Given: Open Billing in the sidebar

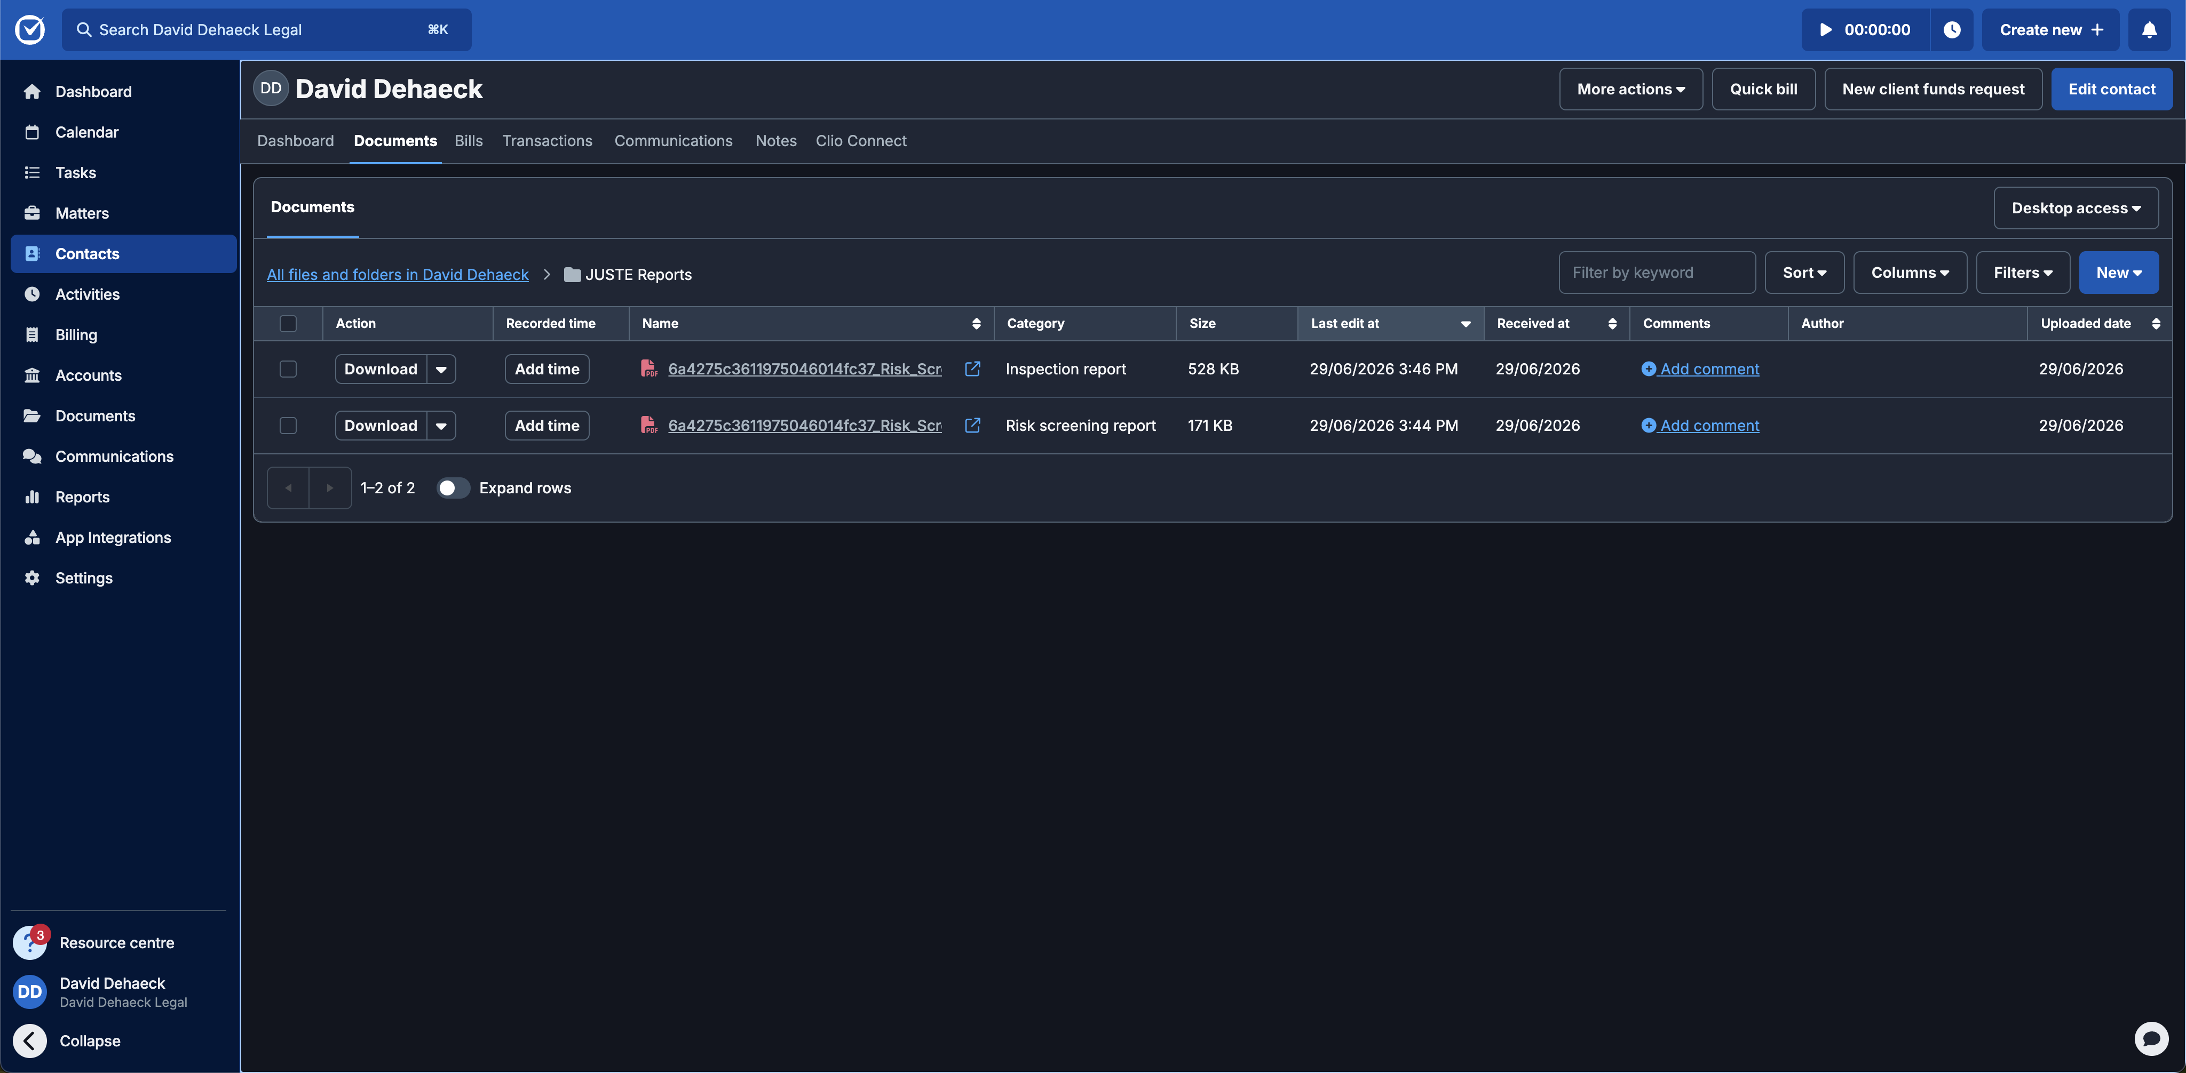Looking at the screenshot, I should pos(123,335).
